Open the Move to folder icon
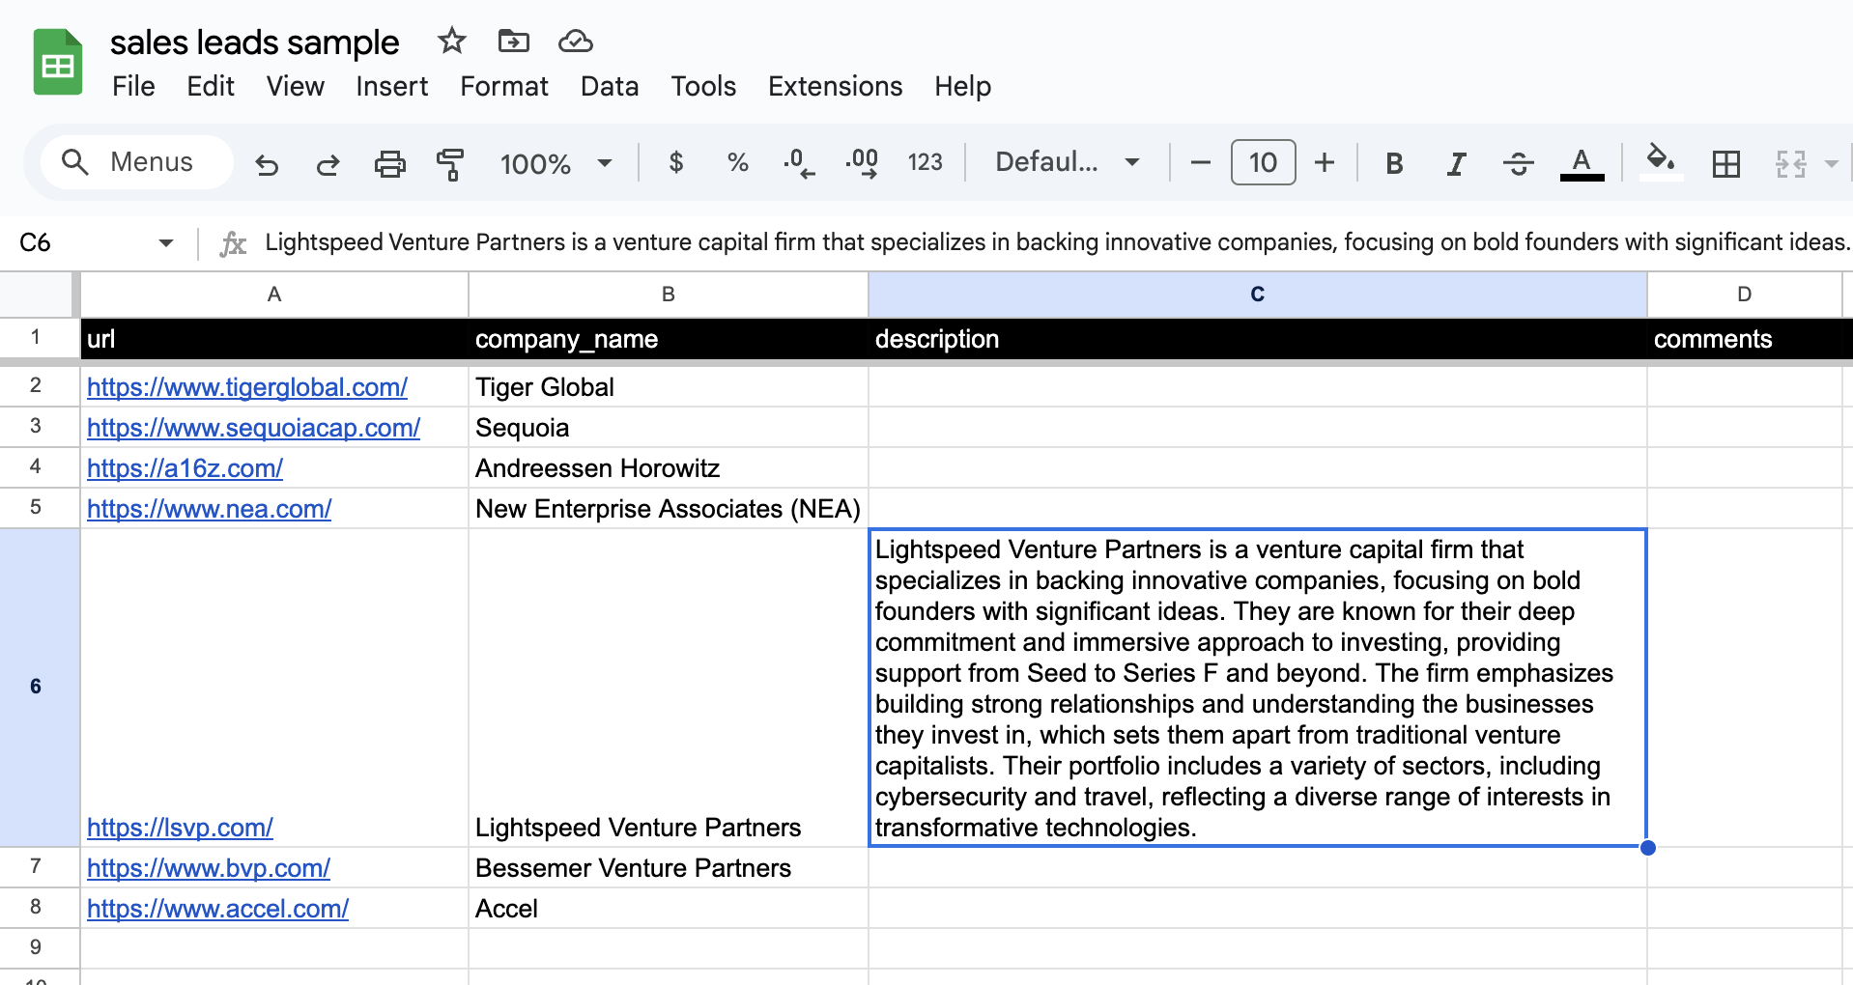Viewport: 1853px width, 985px height. (x=513, y=42)
